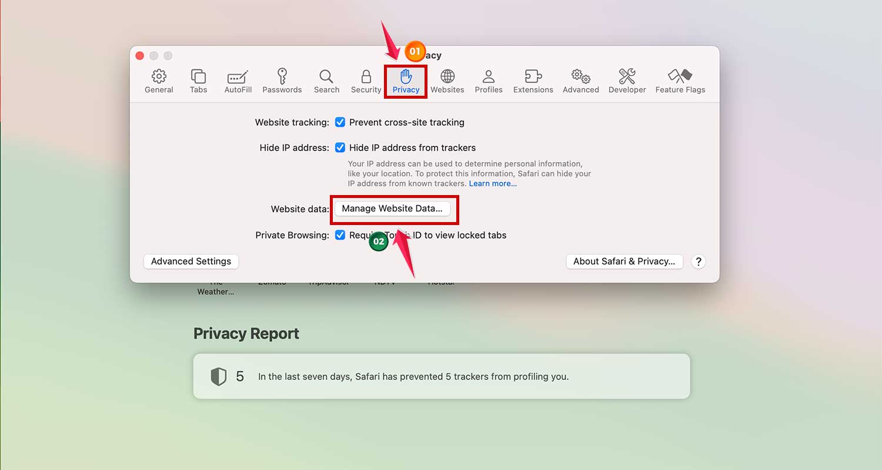
Task: Open the Extensions puzzle-piece icon
Action: [533, 81]
